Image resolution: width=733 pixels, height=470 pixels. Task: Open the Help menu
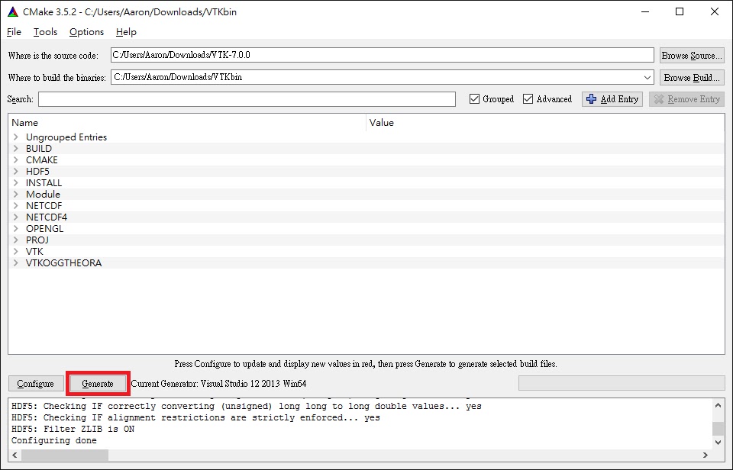click(126, 32)
